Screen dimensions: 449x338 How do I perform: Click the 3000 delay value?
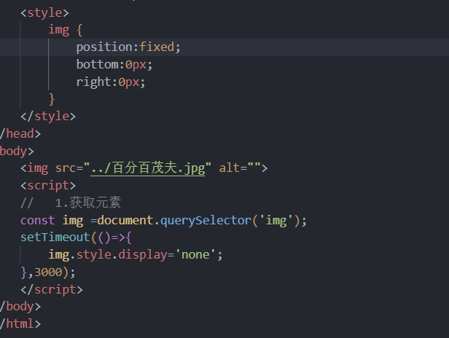(x=48, y=272)
